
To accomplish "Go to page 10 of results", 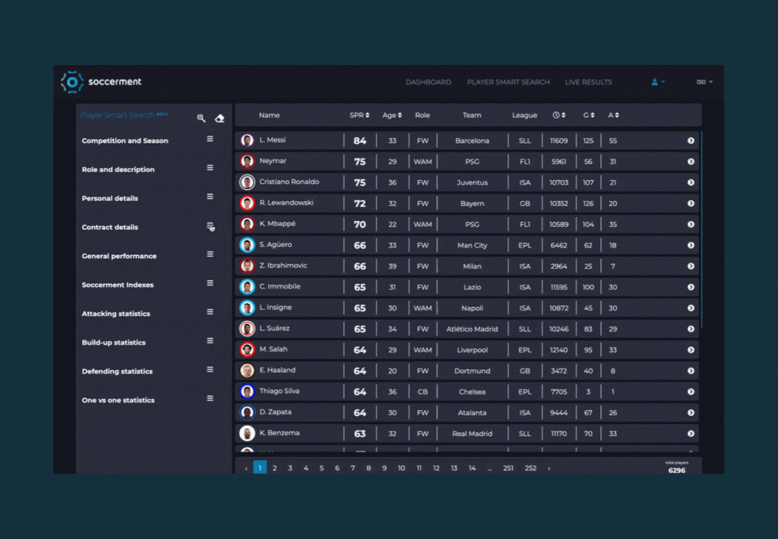I will pos(401,468).
